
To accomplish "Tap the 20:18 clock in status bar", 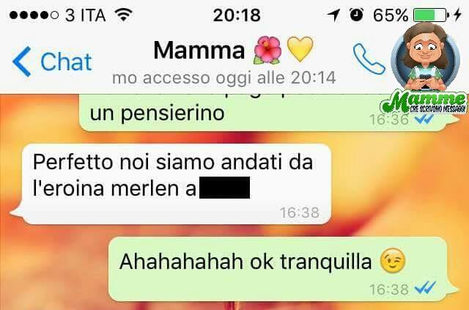I will (237, 15).
